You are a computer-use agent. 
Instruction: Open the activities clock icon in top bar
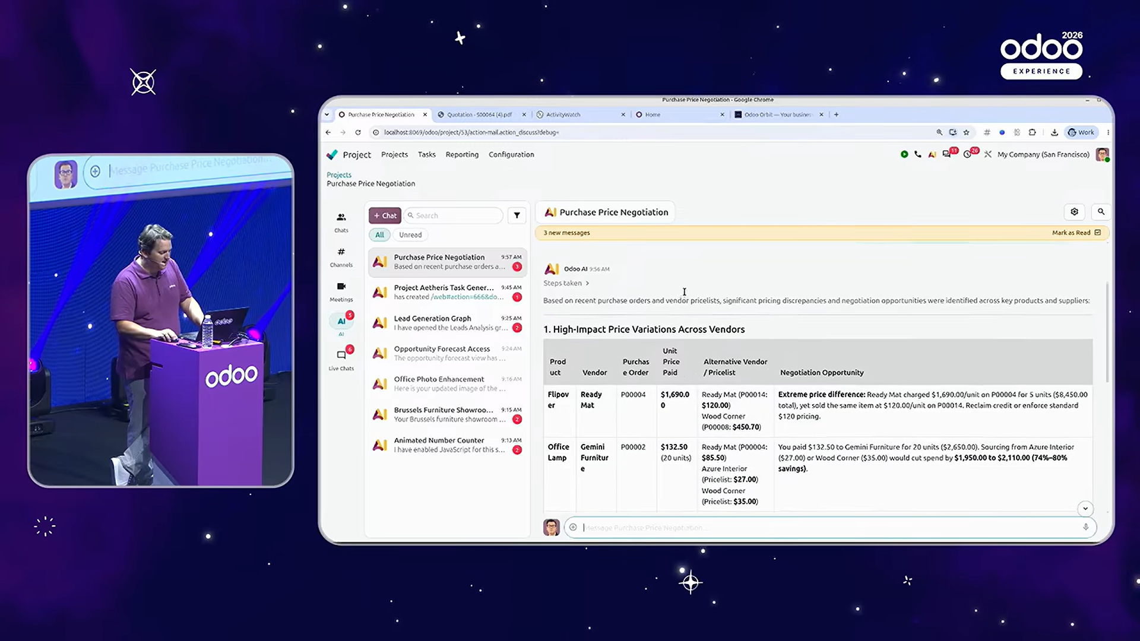968,154
